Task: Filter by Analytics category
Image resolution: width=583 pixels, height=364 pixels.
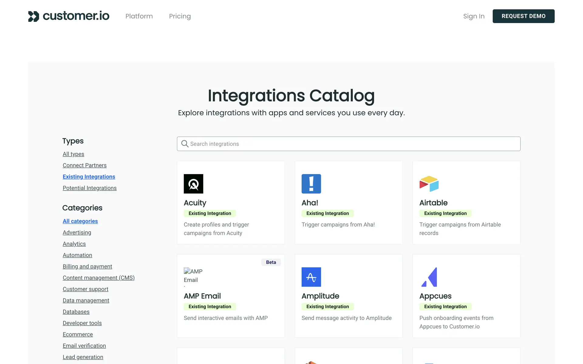Action: (x=74, y=244)
